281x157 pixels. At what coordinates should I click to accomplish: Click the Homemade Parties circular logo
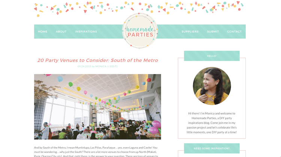140,31
